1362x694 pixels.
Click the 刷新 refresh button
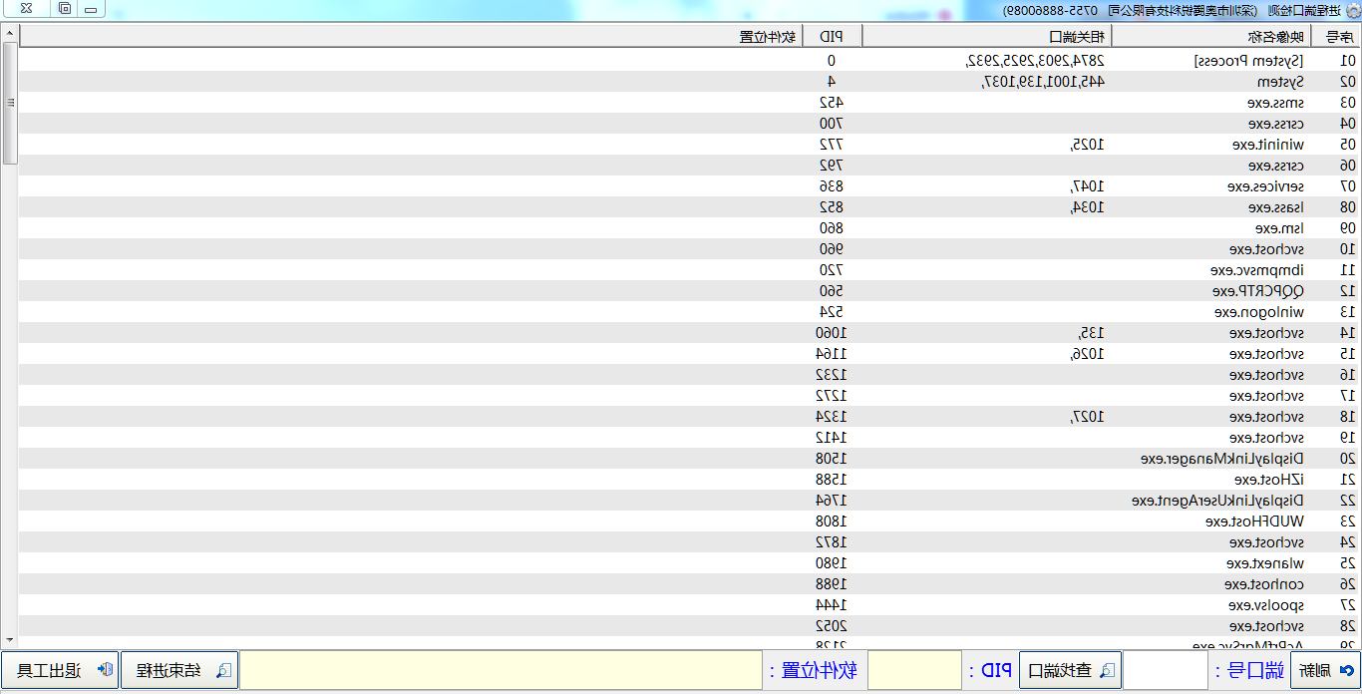click(1325, 671)
